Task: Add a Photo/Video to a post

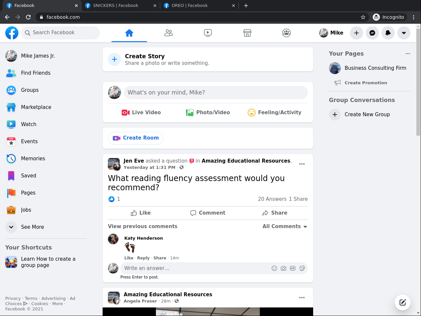Action: [x=208, y=113]
